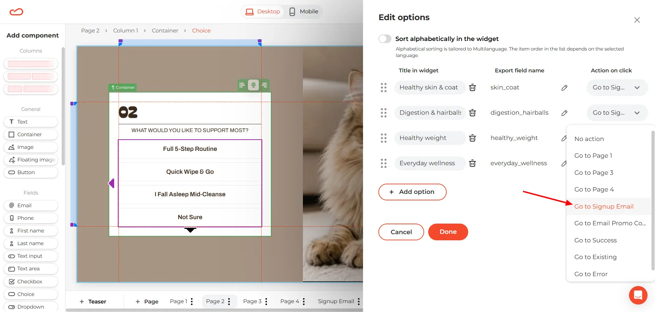Switch preview to Mobile view

[304, 12]
